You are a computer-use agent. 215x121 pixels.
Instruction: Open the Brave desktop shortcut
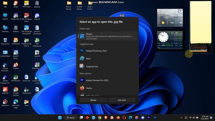click(x=16, y=4)
